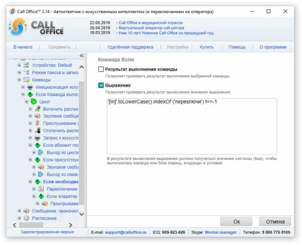The height and width of the screenshot is (245, 302).
Task: Open Нам 15 лет! news link
Action: 167,33
